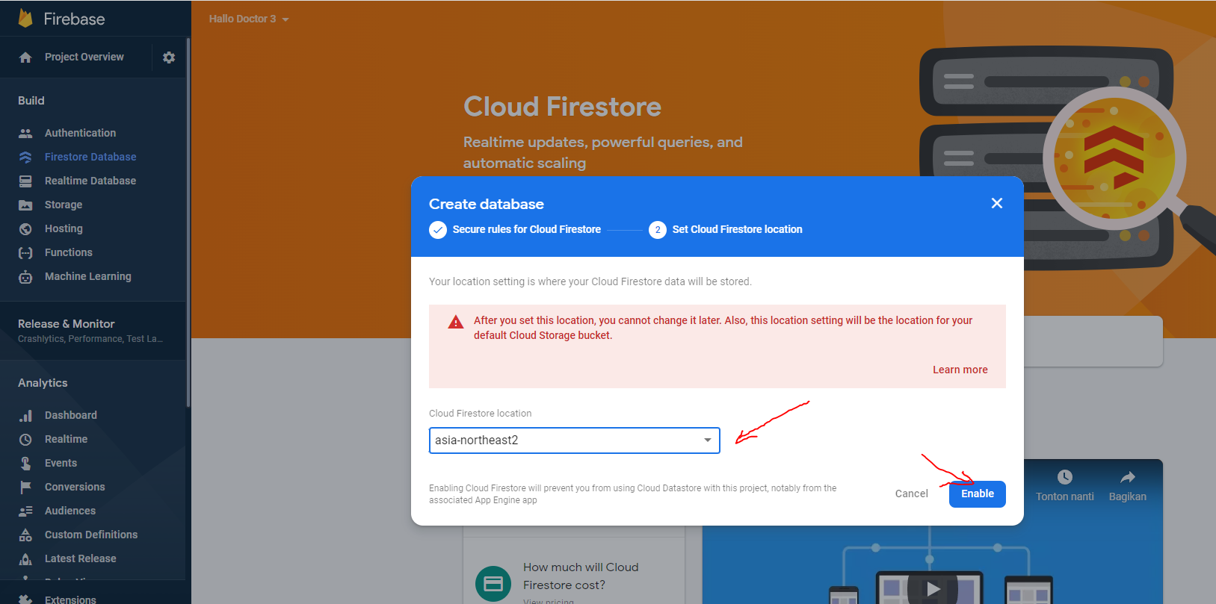Open the Cloud Firestore location dropdown
The height and width of the screenshot is (604, 1216).
pyautogui.click(x=574, y=440)
